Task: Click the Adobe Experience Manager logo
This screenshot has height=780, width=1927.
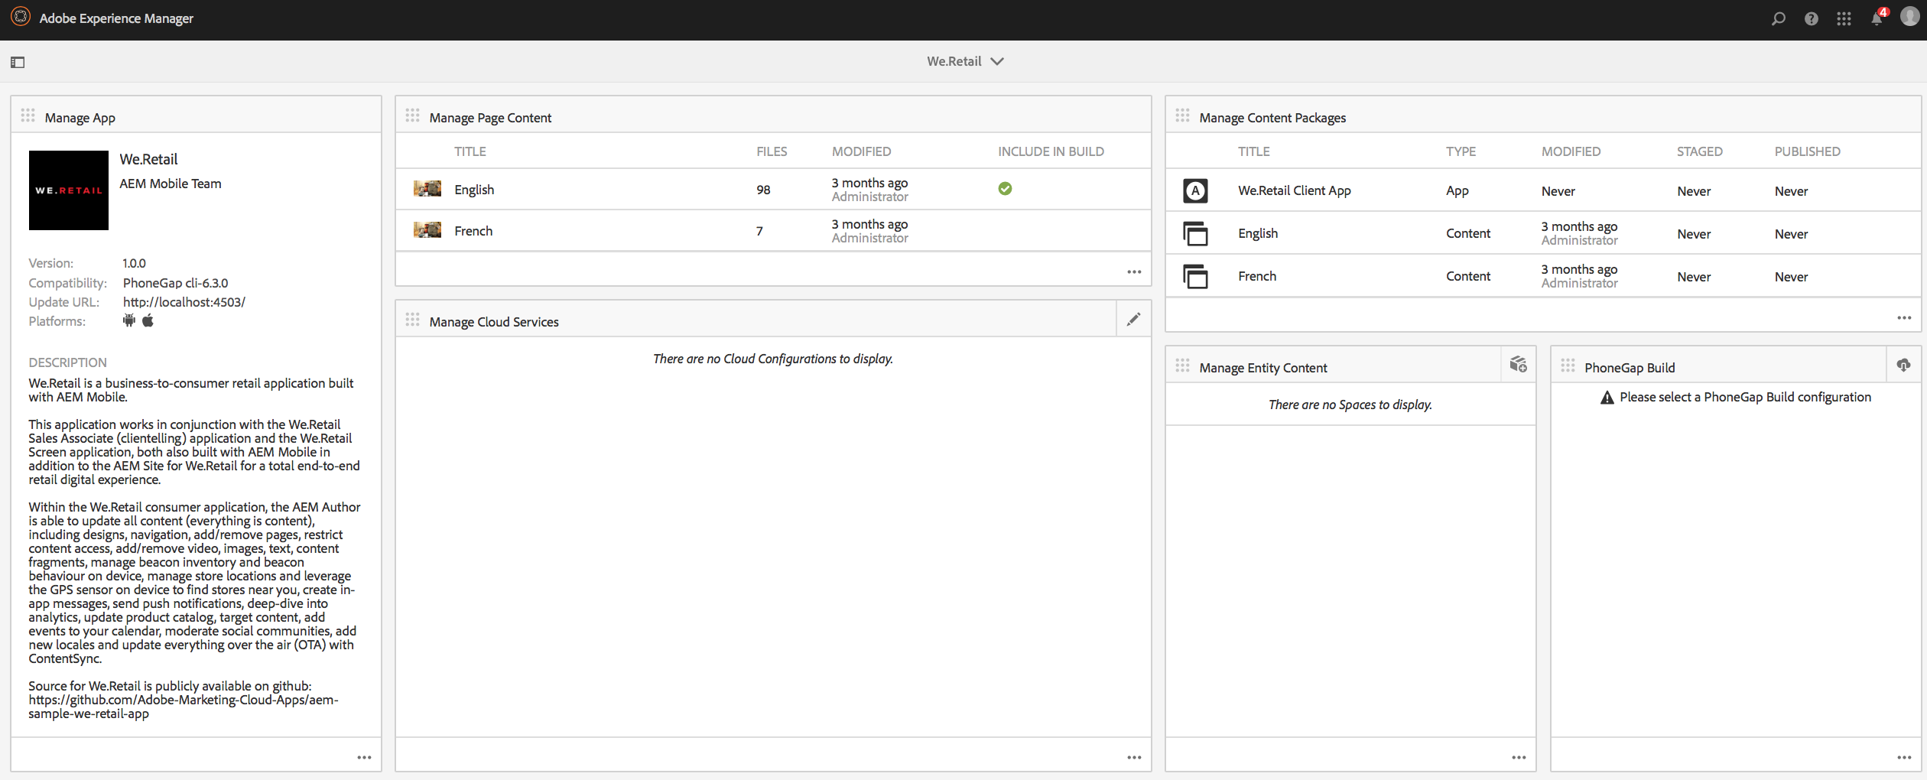Action: click(x=21, y=17)
